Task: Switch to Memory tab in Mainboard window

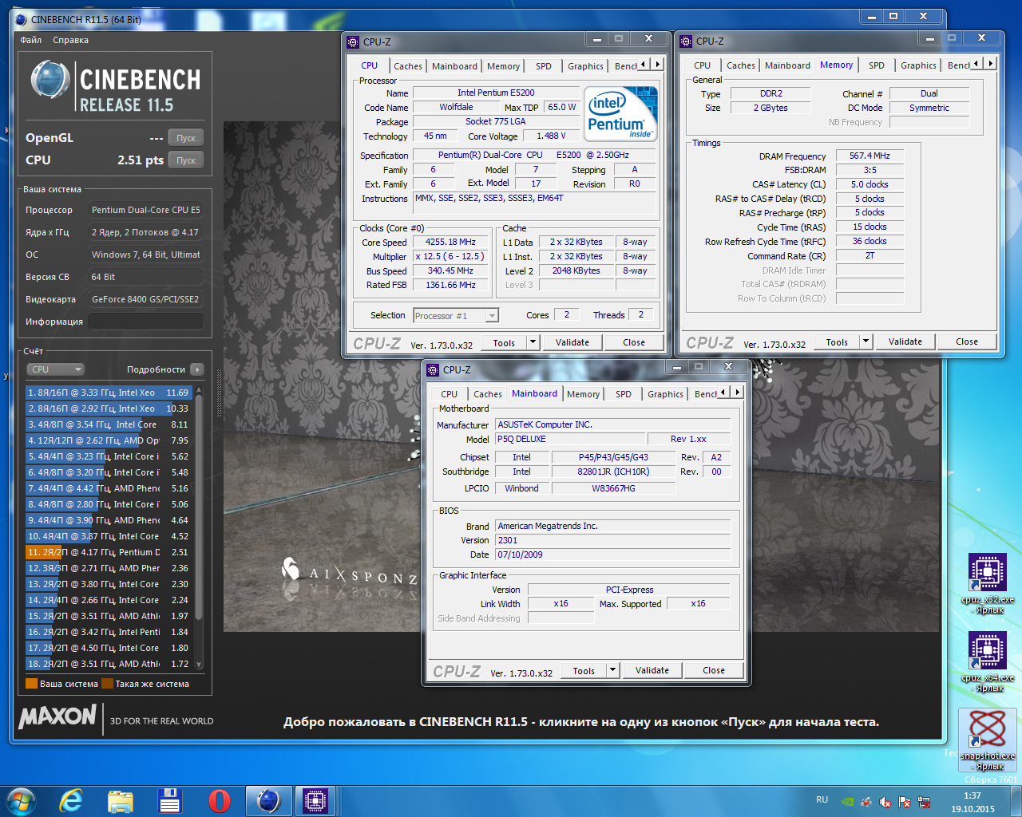Action: [x=584, y=394]
